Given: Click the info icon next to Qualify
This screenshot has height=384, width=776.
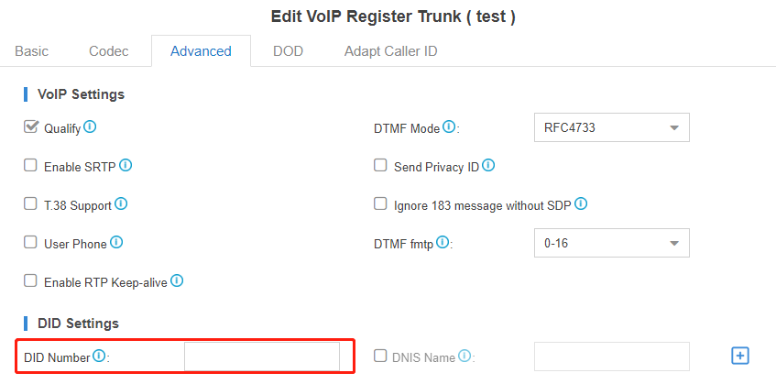Looking at the screenshot, I should tap(90, 126).
